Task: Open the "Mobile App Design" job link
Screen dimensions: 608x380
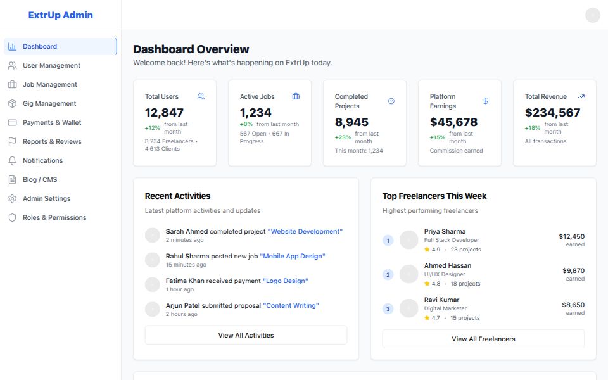Action: click(x=293, y=256)
